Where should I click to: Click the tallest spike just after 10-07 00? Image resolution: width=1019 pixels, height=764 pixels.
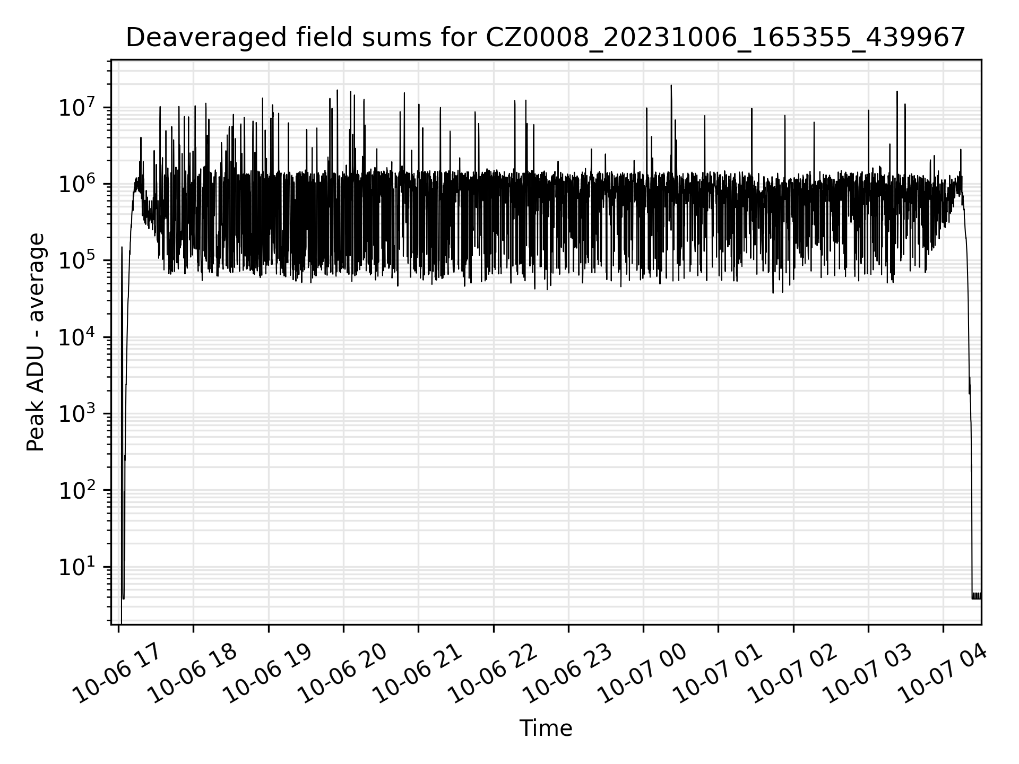coord(671,127)
